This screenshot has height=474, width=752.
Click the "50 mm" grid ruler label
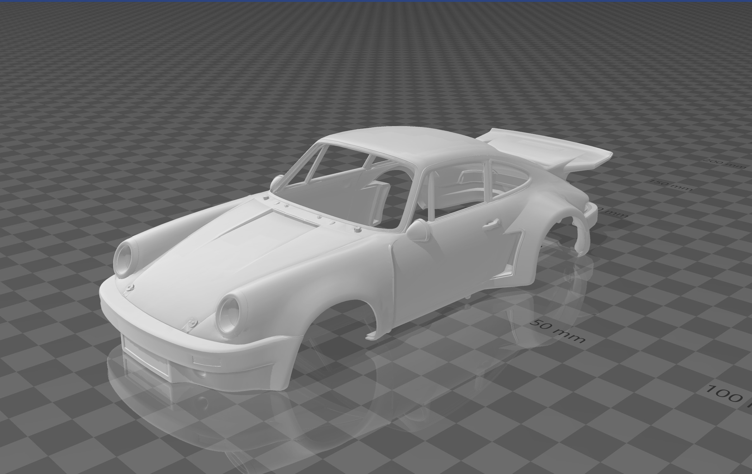click(558, 331)
